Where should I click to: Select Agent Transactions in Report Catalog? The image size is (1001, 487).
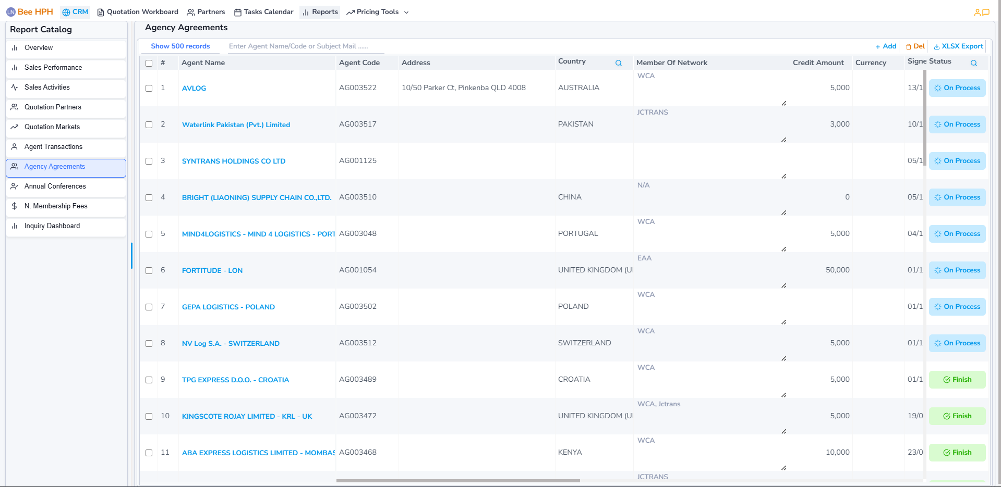(53, 147)
